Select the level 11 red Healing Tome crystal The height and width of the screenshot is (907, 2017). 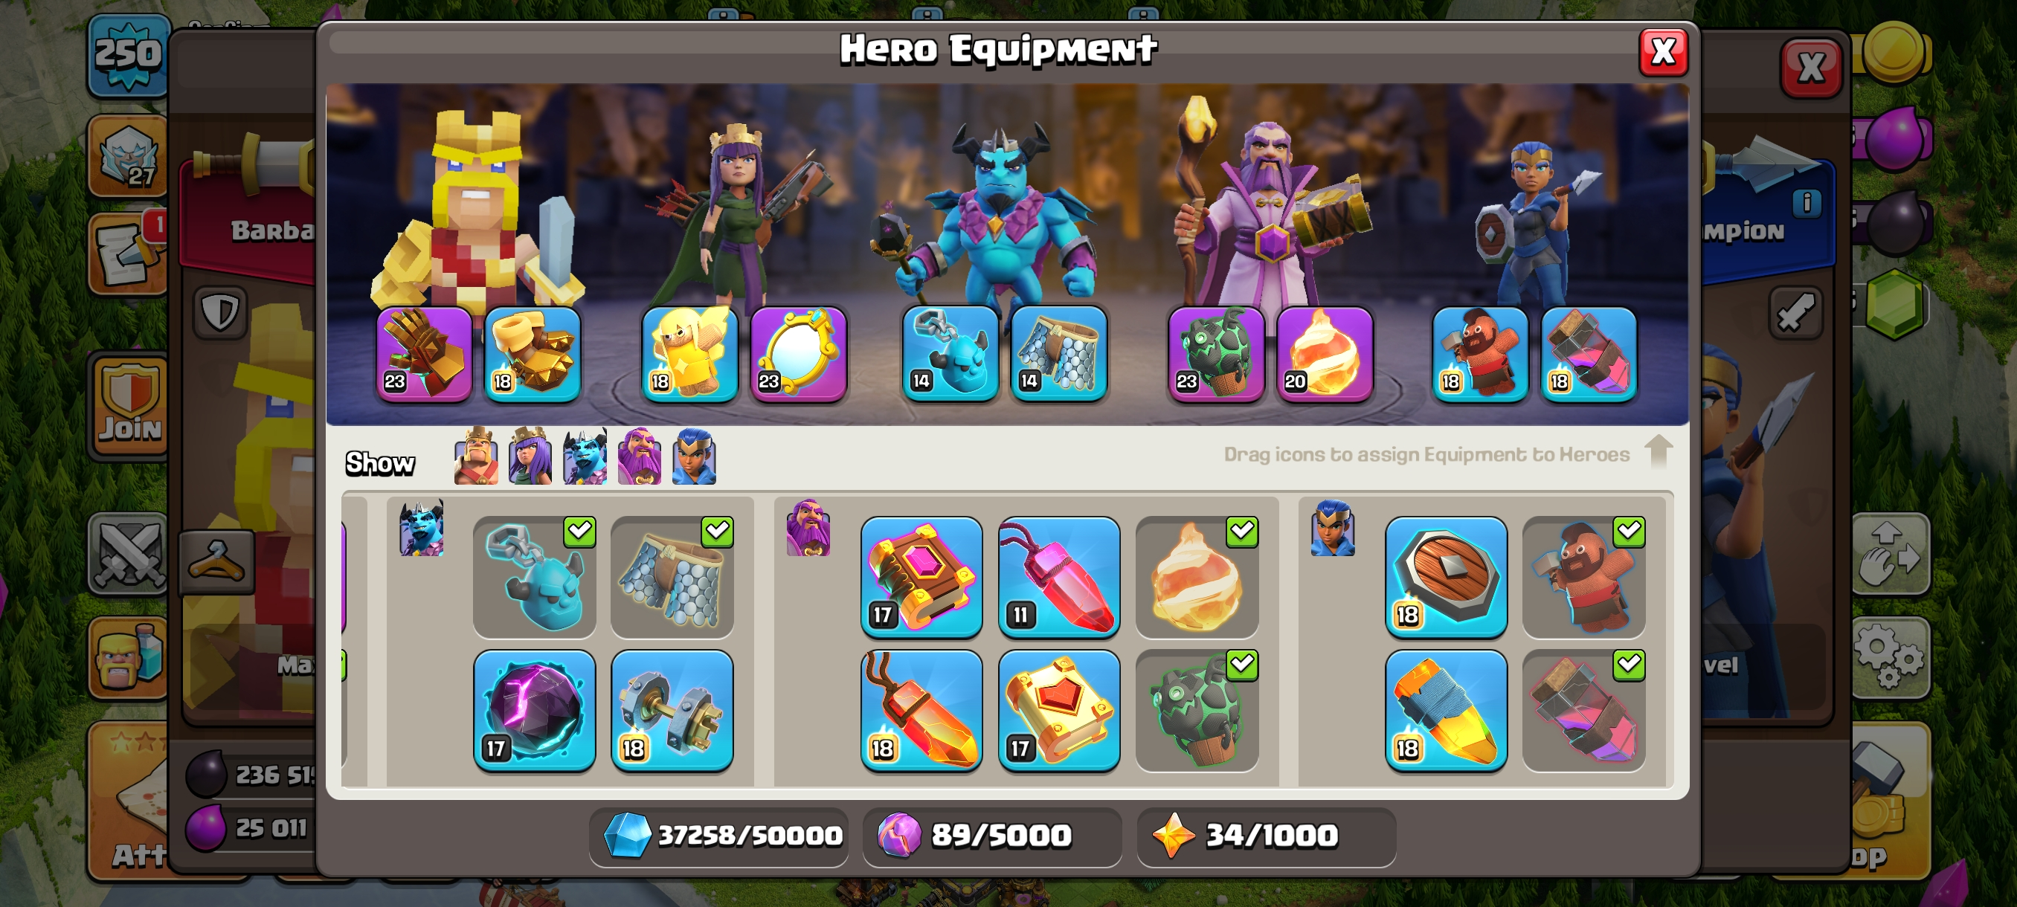pos(1058,577)
